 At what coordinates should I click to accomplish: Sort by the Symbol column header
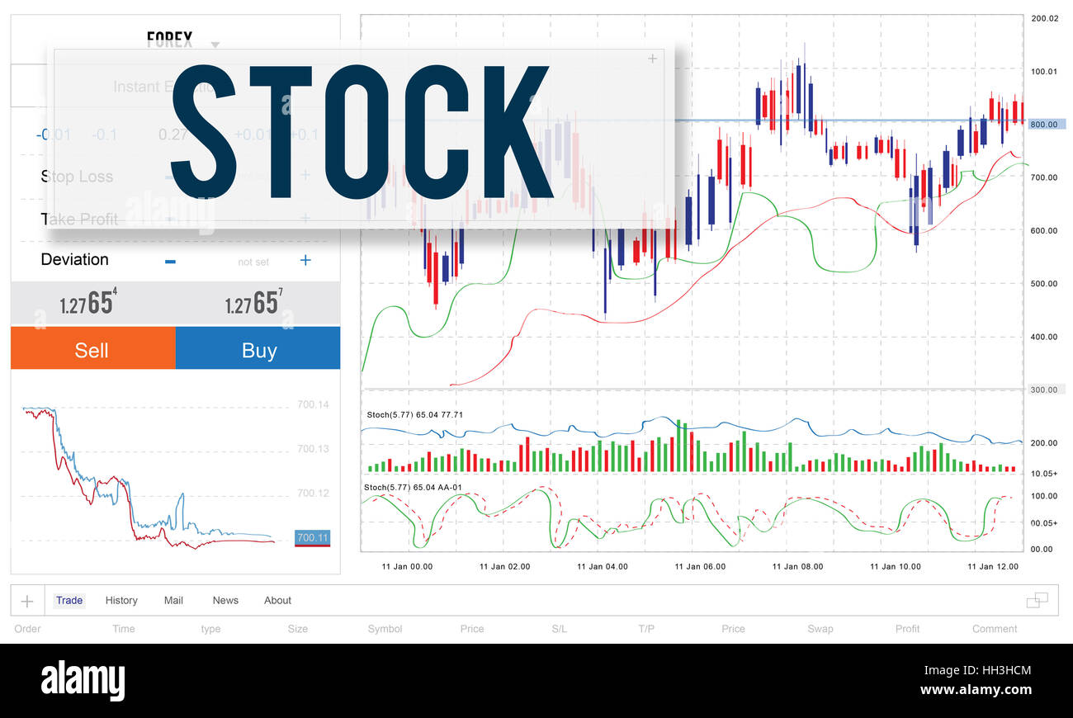point(385,629)
